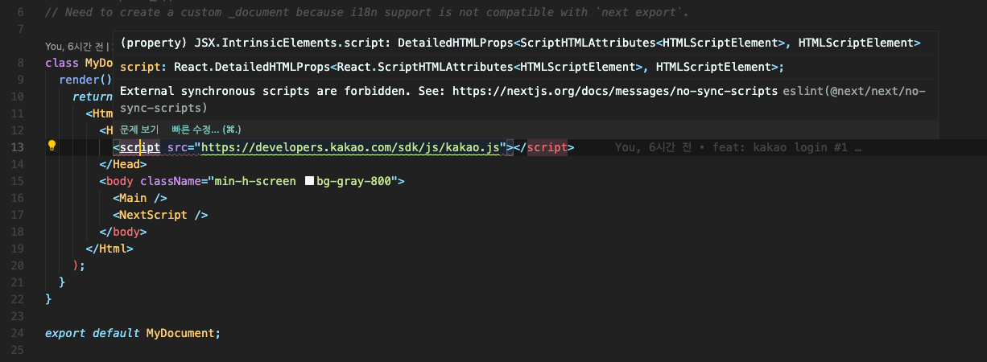Click the '문제 보기' link in tooltip
987x362 pixels.
tap(139, 130)
